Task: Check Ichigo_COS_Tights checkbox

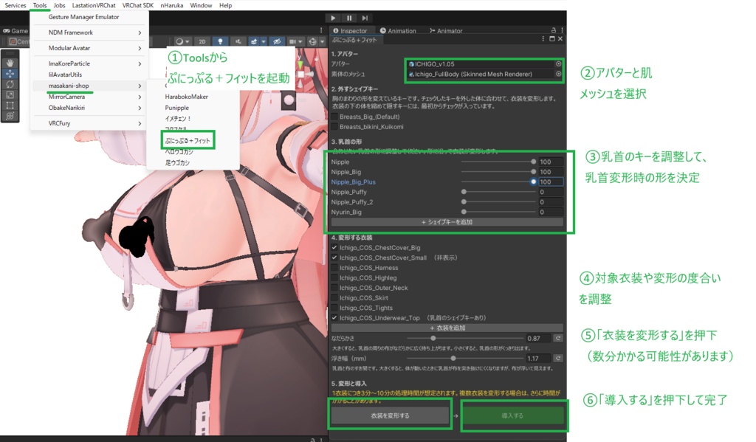Action: [x=334, y=308]
